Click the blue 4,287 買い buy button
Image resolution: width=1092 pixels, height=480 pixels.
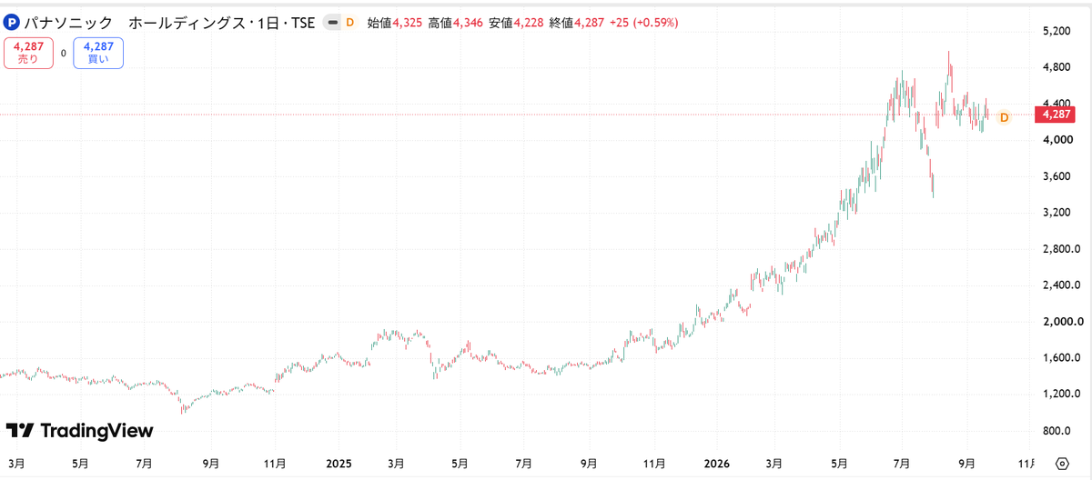98,53
